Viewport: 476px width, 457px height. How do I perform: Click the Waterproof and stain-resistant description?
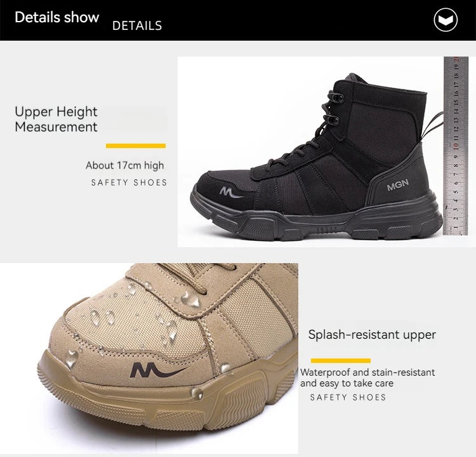click(367, 378)
